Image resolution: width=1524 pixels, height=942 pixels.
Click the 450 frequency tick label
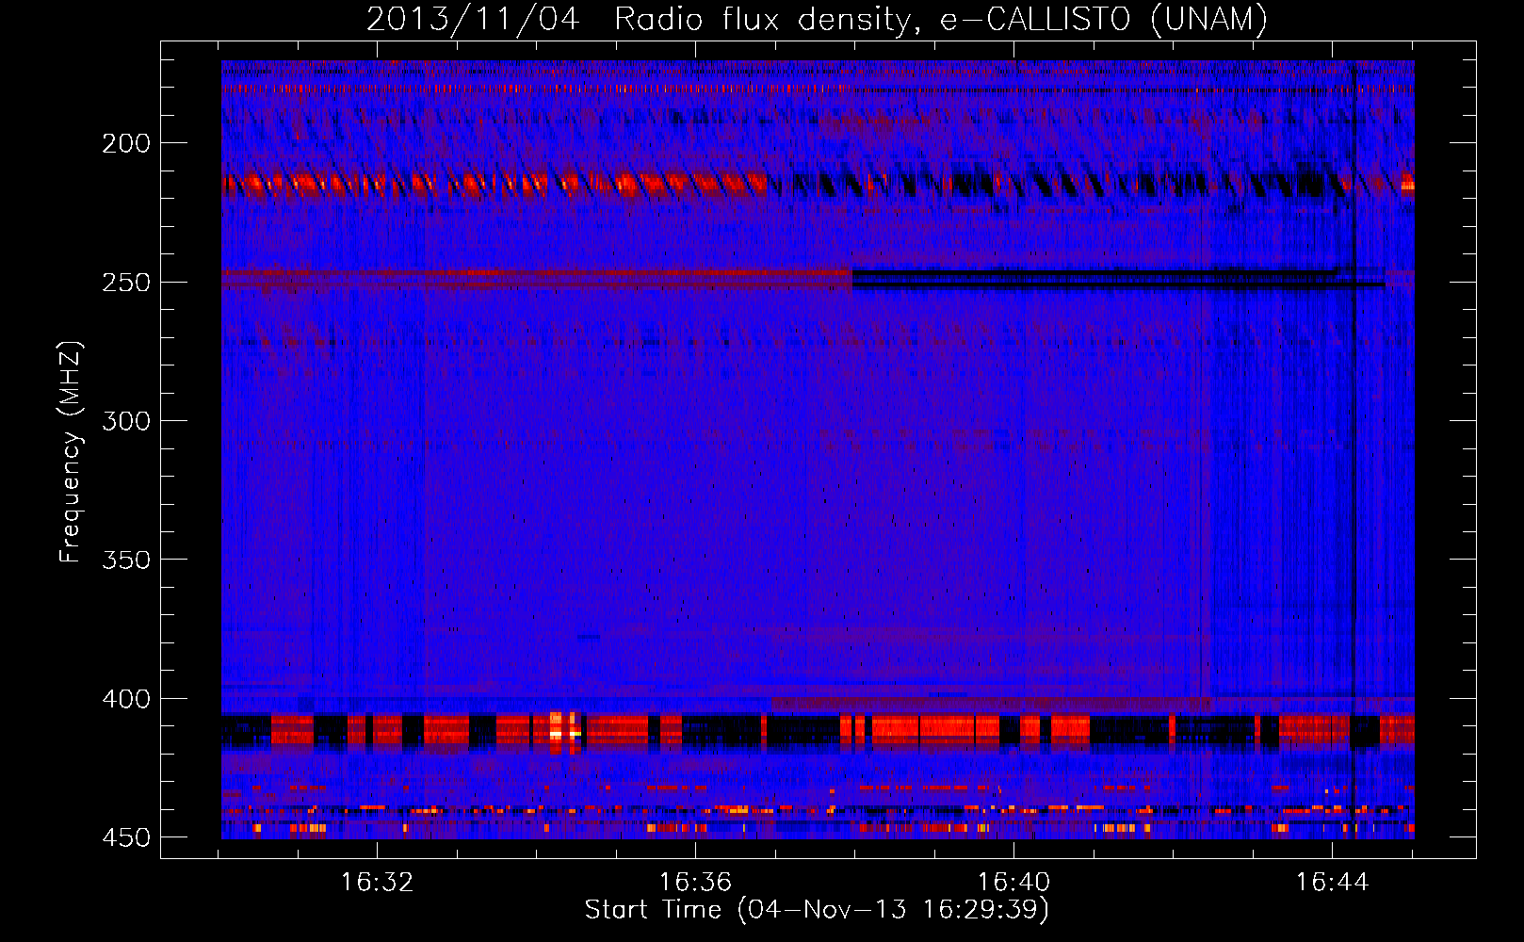pyautogui.click(x=126, y=837)
